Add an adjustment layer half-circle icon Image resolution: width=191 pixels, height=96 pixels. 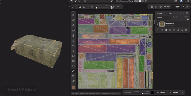click(166, 30)
